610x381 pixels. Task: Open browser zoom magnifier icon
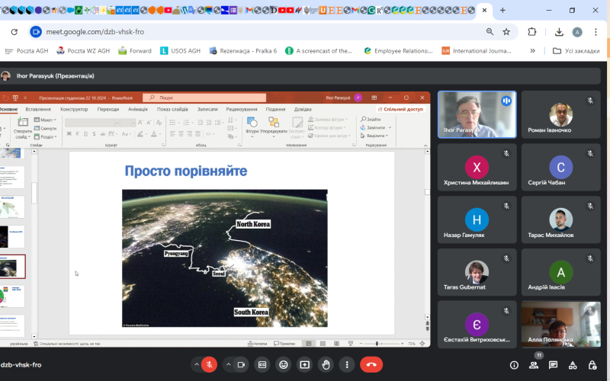490,32
